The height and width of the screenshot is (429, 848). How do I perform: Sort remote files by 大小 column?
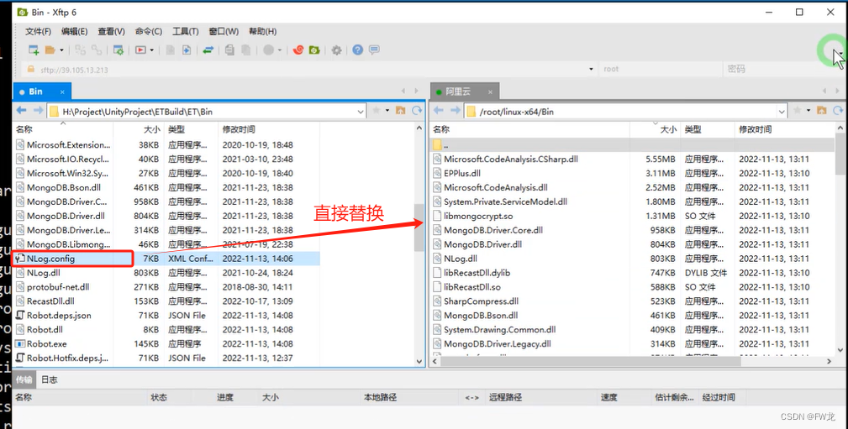tap(655, 129)
